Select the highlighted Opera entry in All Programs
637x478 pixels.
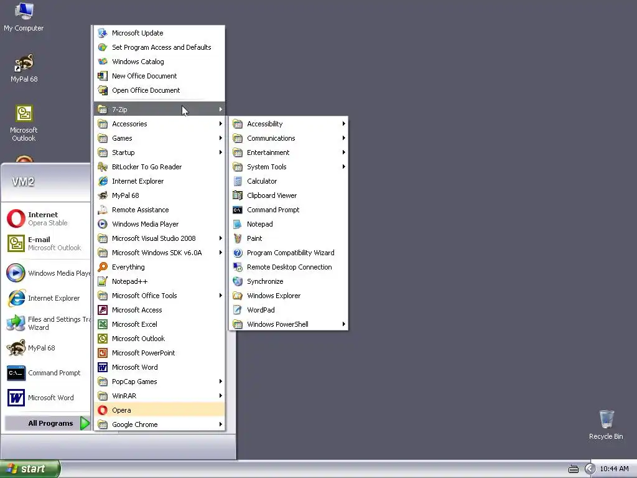[159, 410]
